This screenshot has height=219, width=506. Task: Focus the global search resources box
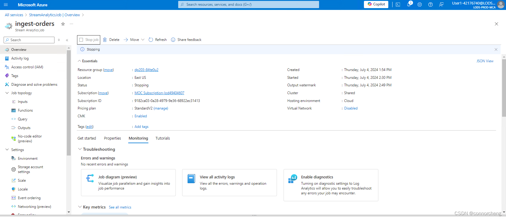click(249, 5)
